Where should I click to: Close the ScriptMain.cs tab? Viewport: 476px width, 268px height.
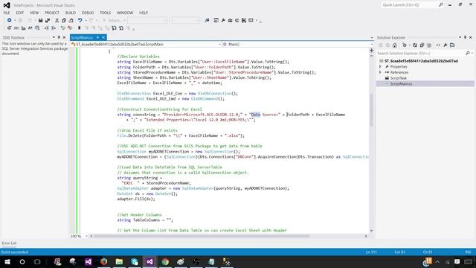tap(103, 37)
